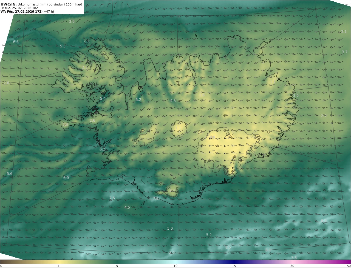Click the 3.7 value label on map
Image resolution: width=351 pixels, height=268 pixels.
345,52
